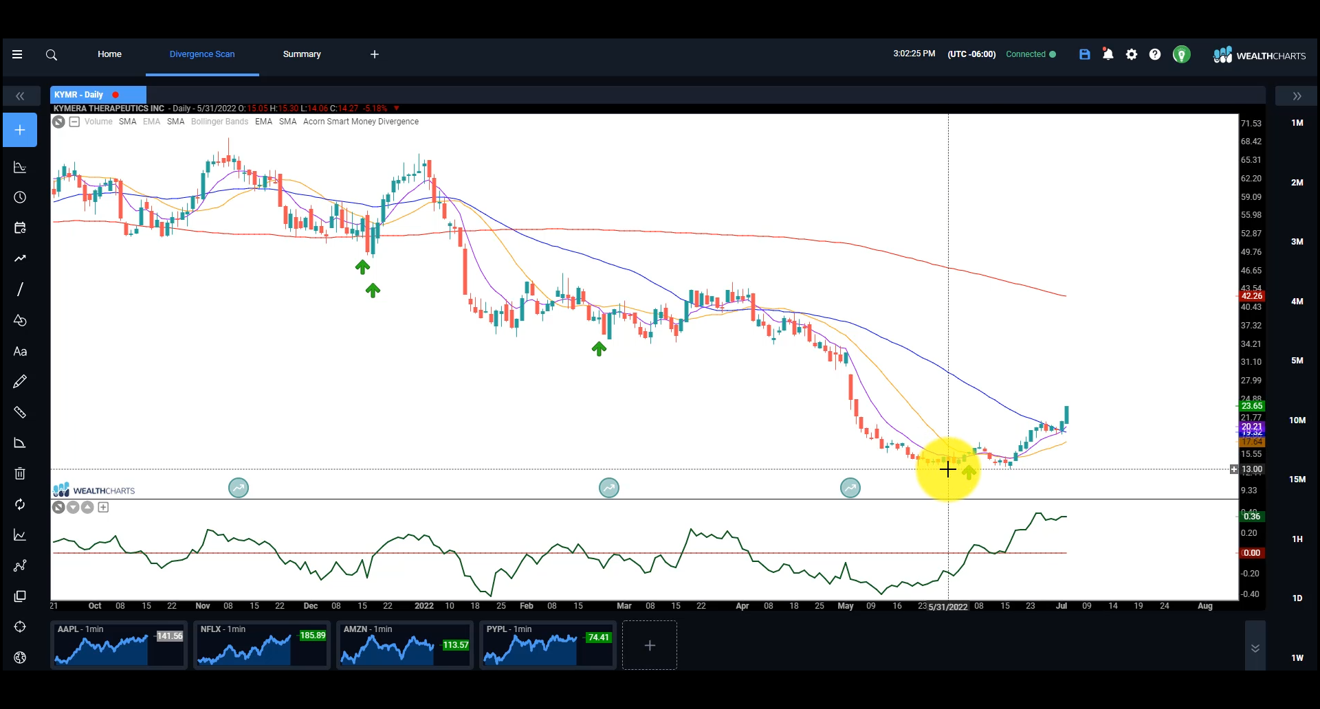Select the 5M timeframe button
Image resolution: width=1320 pixels, height=709 pixels.
[x=1297, y=361]
